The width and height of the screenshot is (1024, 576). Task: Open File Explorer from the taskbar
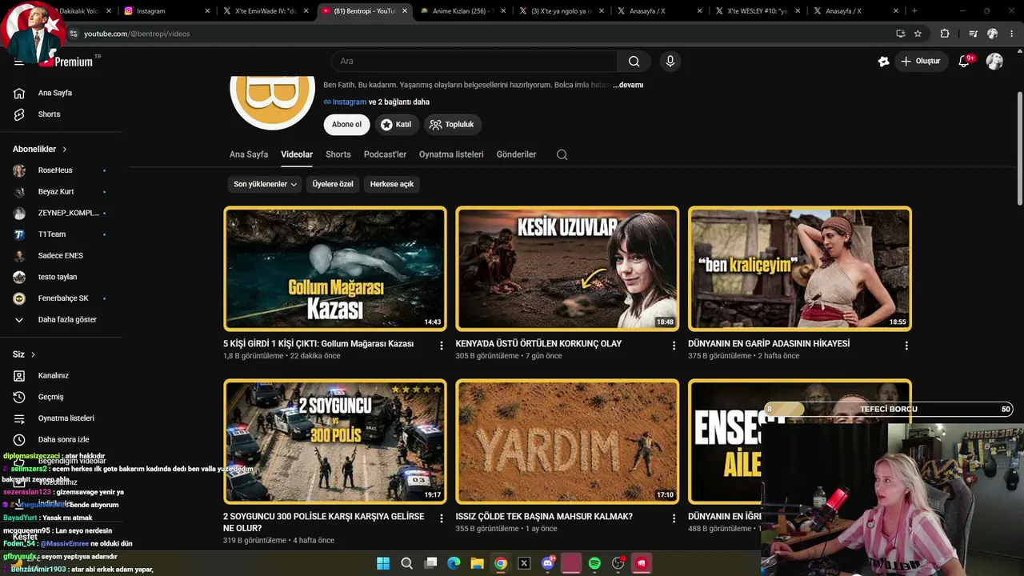pos(477,563)
